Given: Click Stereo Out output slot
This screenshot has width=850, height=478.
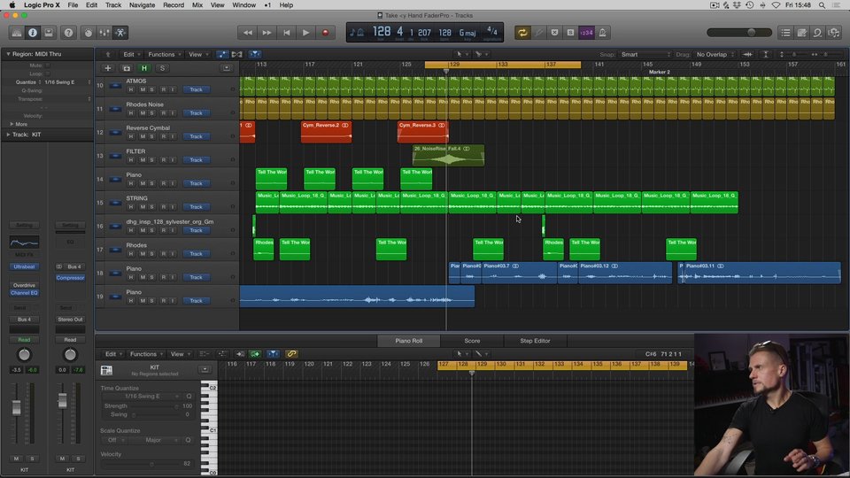Looking at the screenshot, I should pyautogui.click(x=71, y=320).
